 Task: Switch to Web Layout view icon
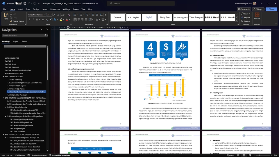click(x=250, y=155)
